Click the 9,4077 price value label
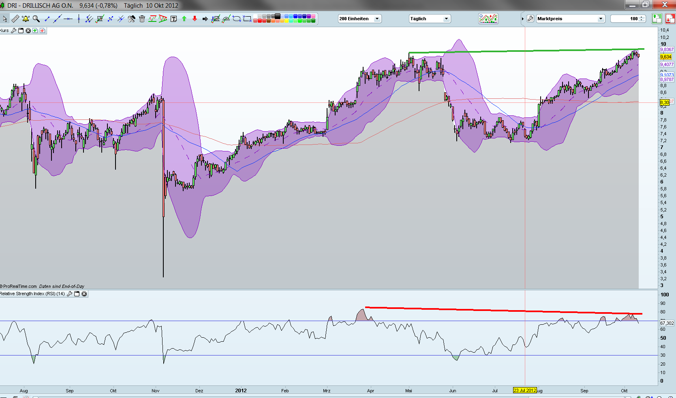The height and width of the screenshot is (398, 676). tap(667, 64)
